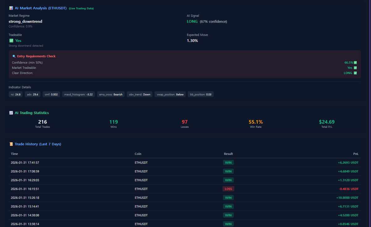Click the WIN badge for the 16:29:03 trade
The height and width of the screenshot is (227, 371).
click(228, 180)
